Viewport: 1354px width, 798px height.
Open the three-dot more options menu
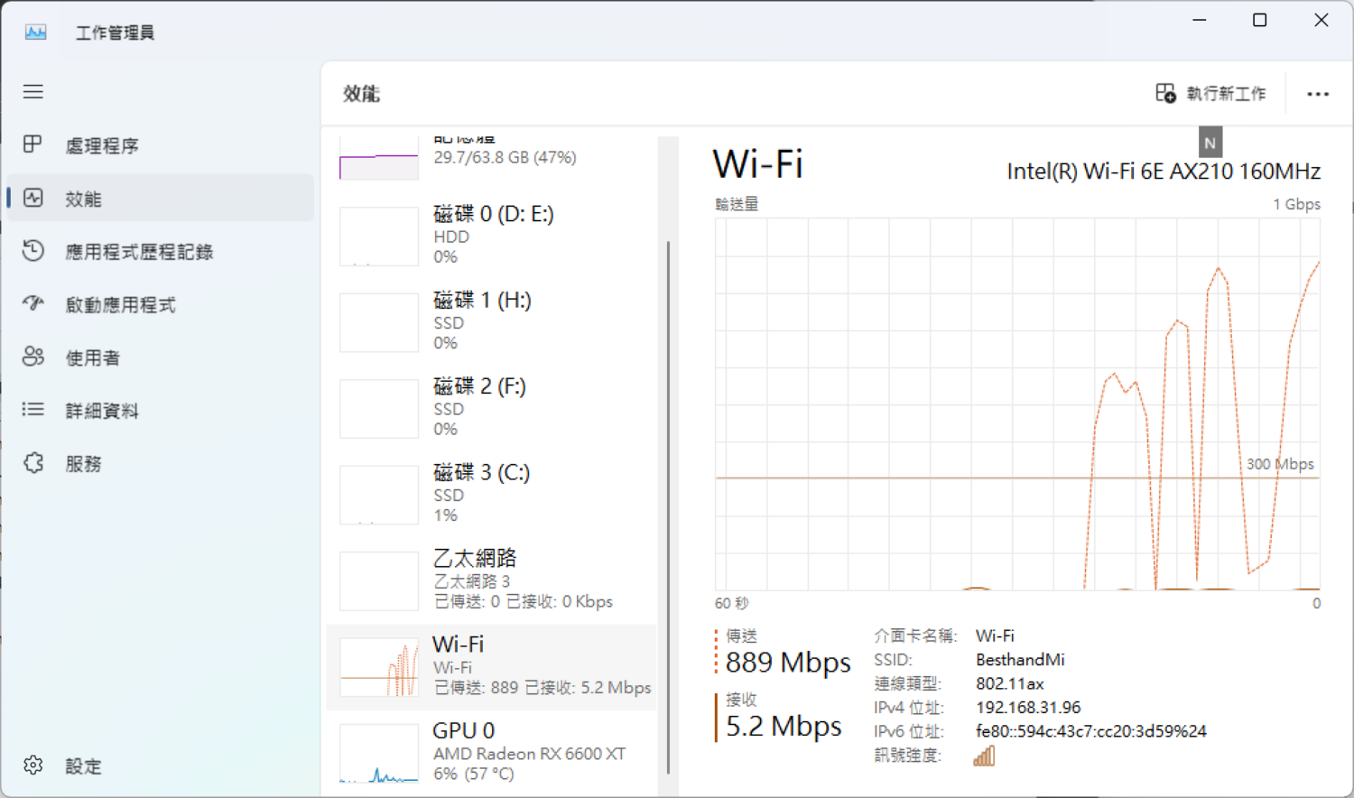click(1318, 94)
